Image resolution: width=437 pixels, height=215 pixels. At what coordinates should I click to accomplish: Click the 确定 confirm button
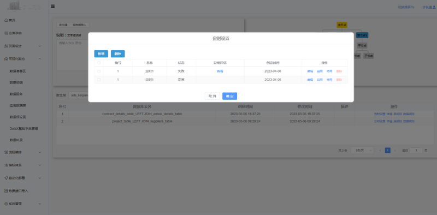[x=229, y=96]
